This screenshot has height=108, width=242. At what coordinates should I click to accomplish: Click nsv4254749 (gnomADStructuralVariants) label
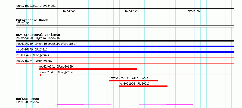point(46,44)
